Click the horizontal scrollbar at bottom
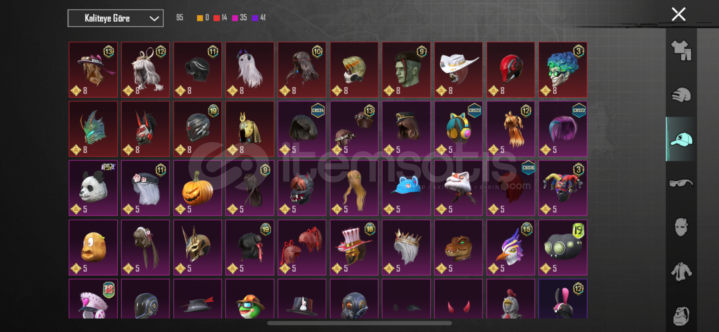This screenshot has height=332, width=719. click(x=359, y=323)
